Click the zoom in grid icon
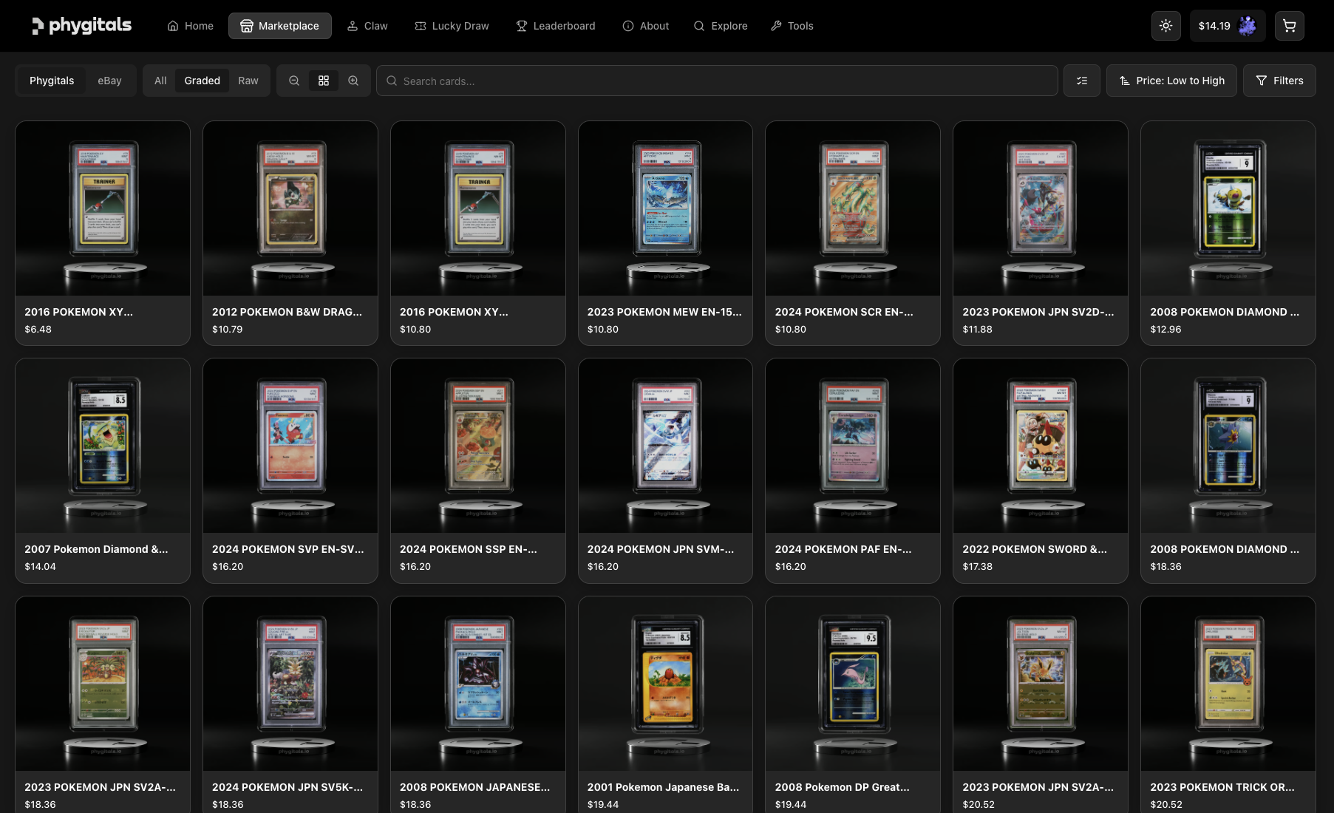This screenshot has height=813, width=1334. (353, 81)
